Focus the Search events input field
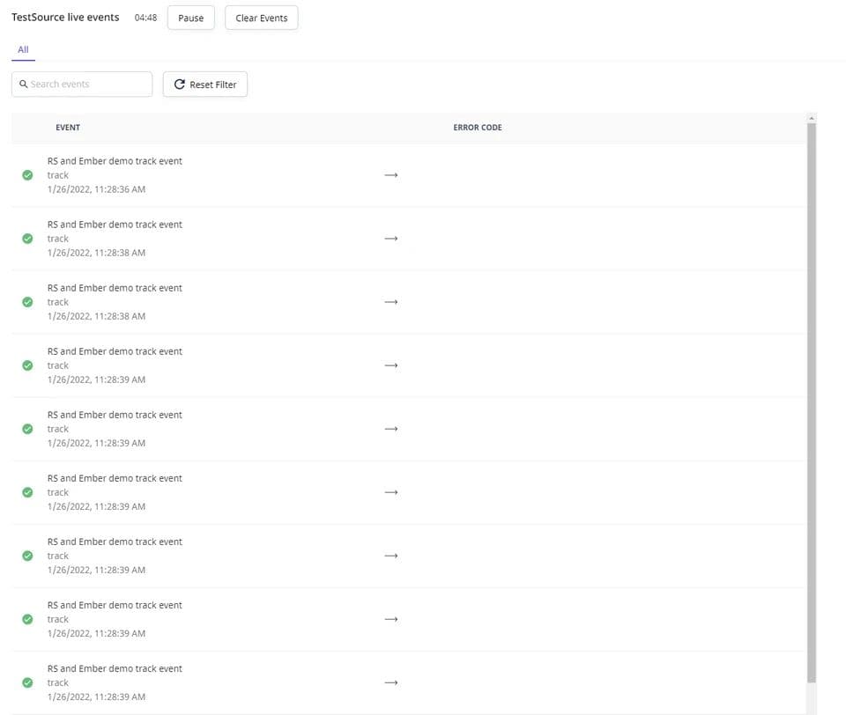 pos(88,85)
